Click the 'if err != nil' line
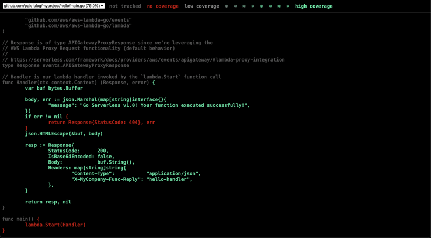Screen dimensions: 431x238 point(47,117)
